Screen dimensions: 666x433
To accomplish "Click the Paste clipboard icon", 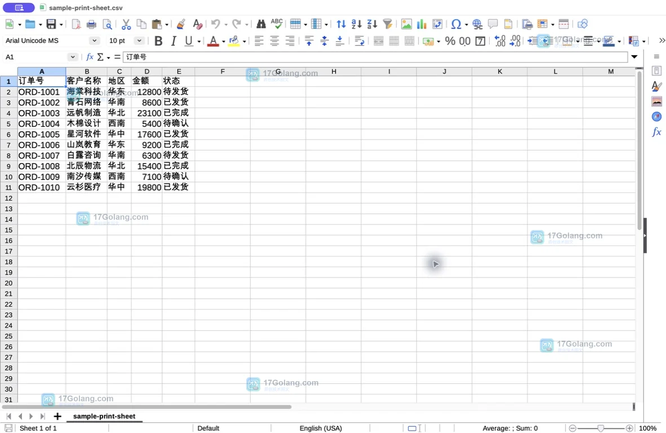I will 156,24.
